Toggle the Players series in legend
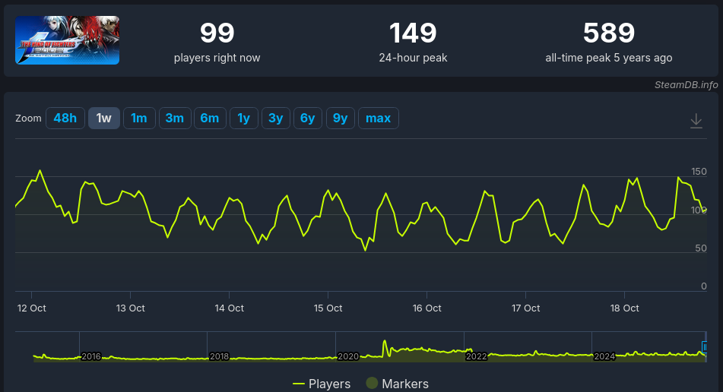723x392 pixels. [x=322, y=384]
